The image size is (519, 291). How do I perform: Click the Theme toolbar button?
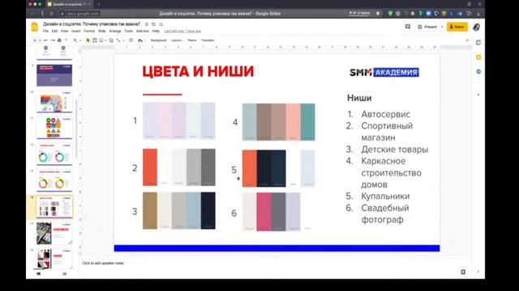(192, 40)
